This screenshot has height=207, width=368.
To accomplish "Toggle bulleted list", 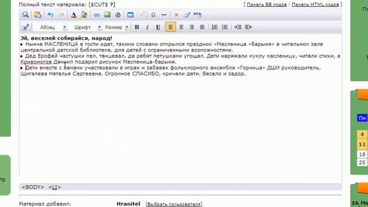I will [x=225, y=27].
